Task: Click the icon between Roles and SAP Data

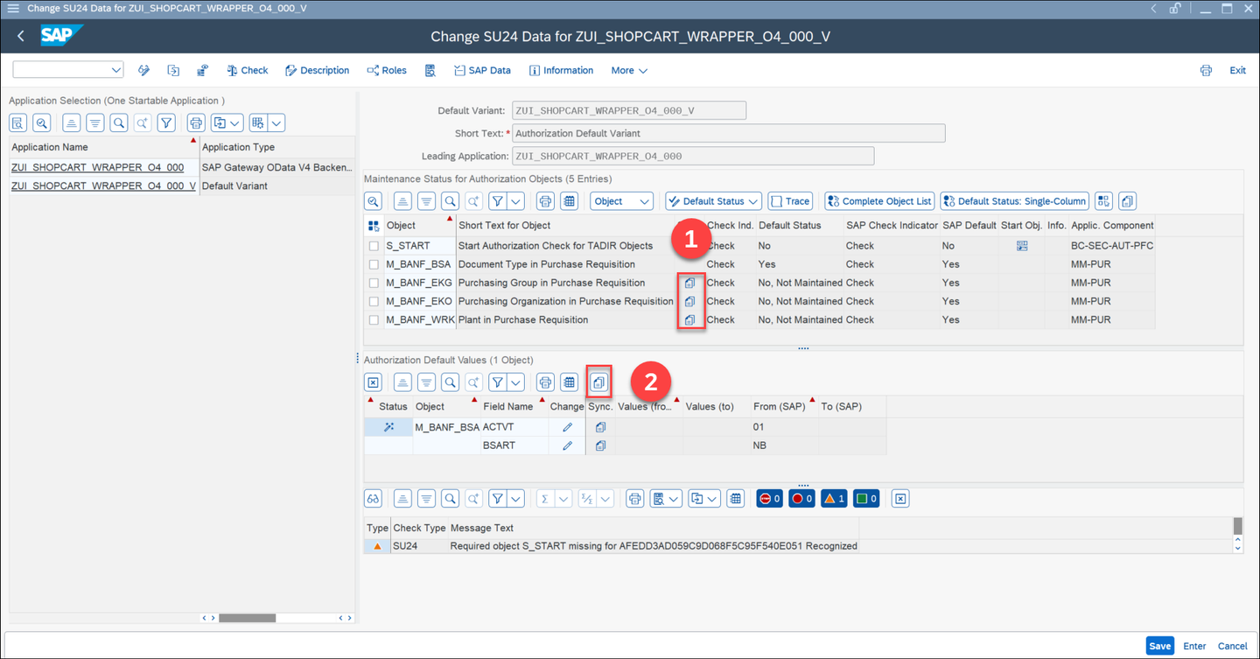Action: (430, 70)
